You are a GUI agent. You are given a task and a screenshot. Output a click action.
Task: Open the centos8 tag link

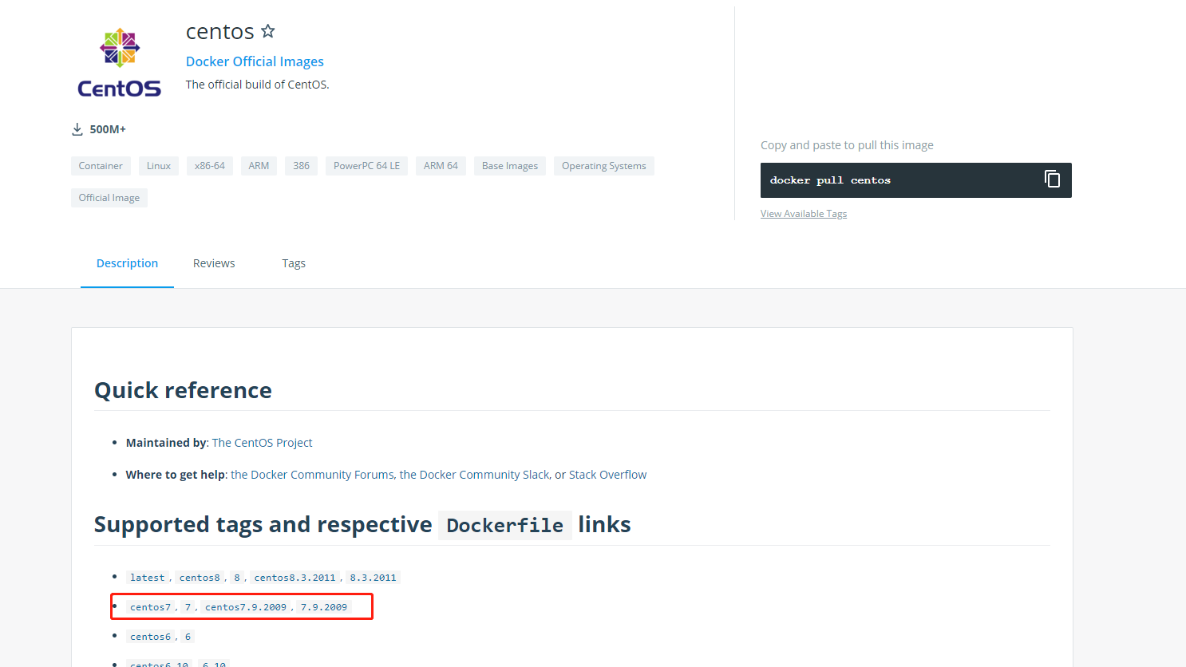pos(200,578)
